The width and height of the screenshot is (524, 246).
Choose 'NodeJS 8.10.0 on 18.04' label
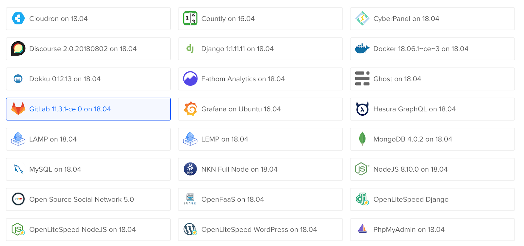click(x=410, y=169)
